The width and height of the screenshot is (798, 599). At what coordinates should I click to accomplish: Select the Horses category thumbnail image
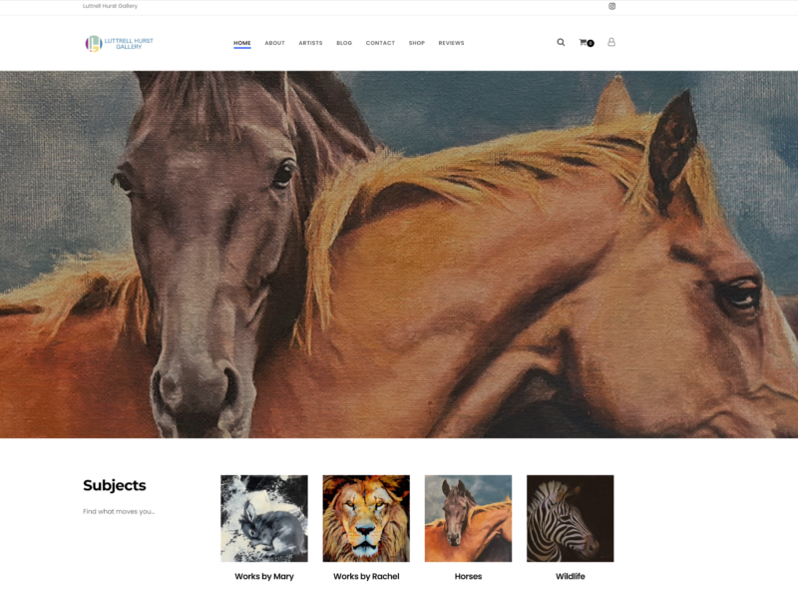[468, 518]
